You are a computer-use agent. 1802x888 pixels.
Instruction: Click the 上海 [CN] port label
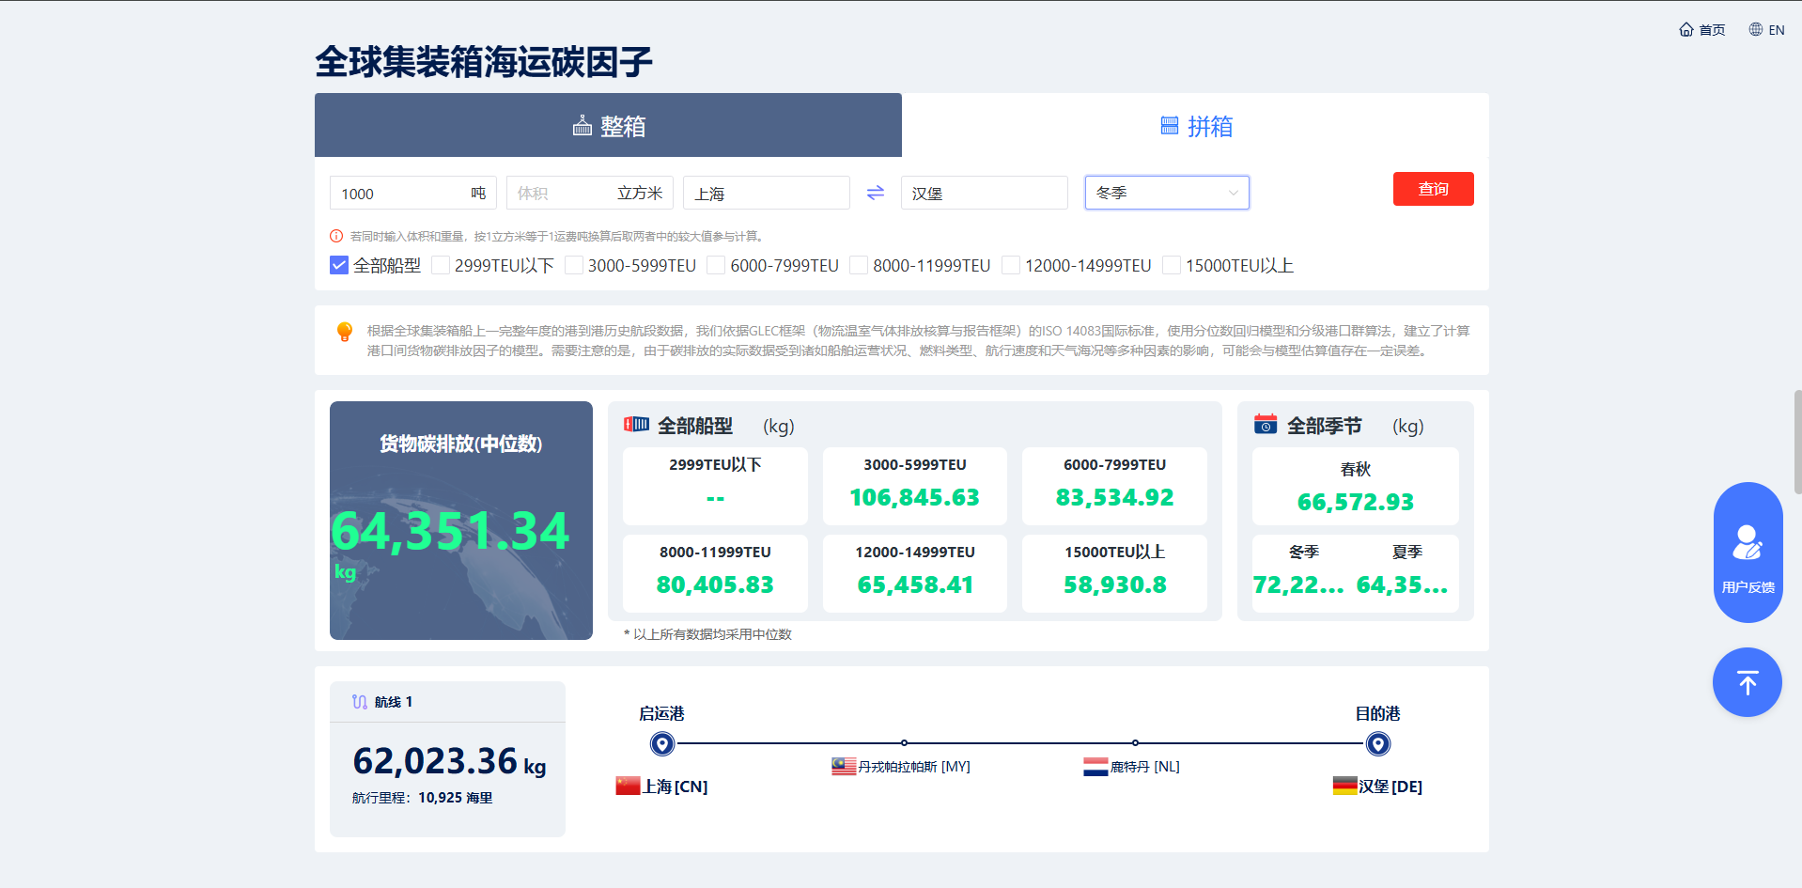tap(676, 787)
